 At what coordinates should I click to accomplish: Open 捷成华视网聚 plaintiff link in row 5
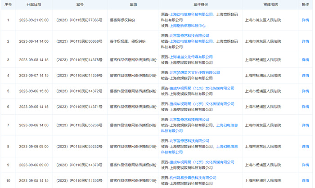(202, 88)
